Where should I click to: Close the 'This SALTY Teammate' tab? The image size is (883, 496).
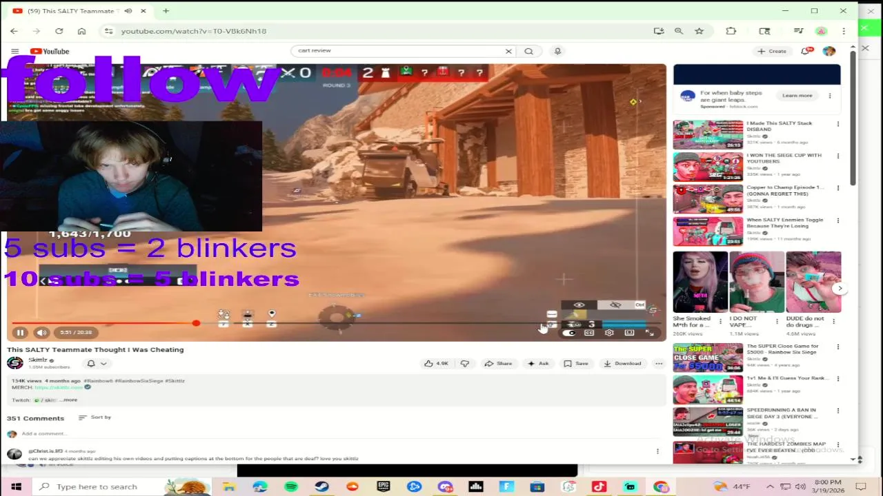(143, 11)
